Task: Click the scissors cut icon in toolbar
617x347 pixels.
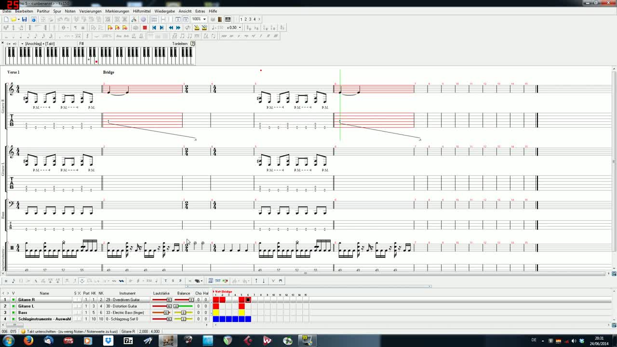Action: tap(134, 19)
